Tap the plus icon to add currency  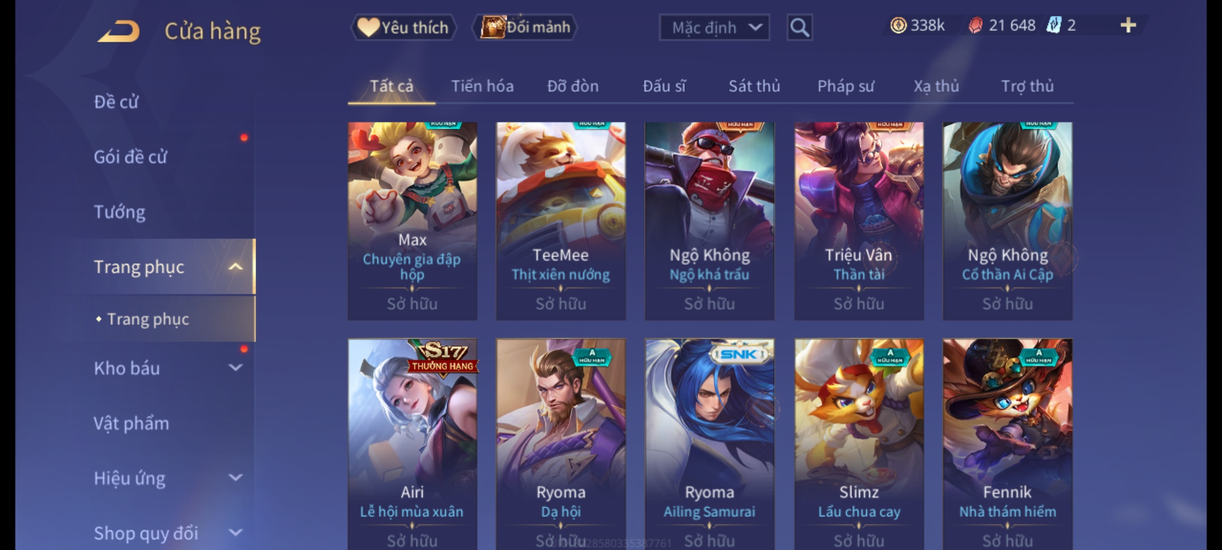pyautogui.click(x=1128, y=25)
